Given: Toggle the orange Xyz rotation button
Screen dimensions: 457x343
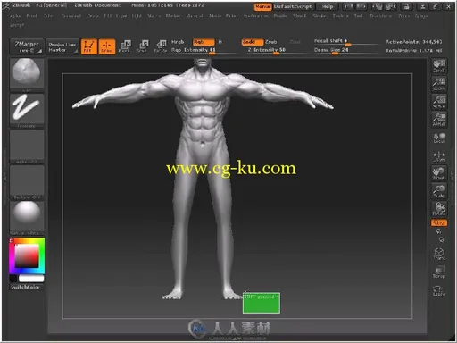Looking at the screenshot, I should point(439,222).
